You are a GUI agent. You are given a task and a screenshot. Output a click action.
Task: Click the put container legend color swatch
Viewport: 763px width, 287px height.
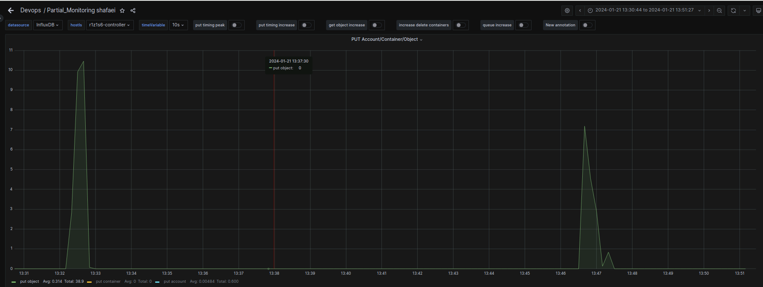coord(90,282)
